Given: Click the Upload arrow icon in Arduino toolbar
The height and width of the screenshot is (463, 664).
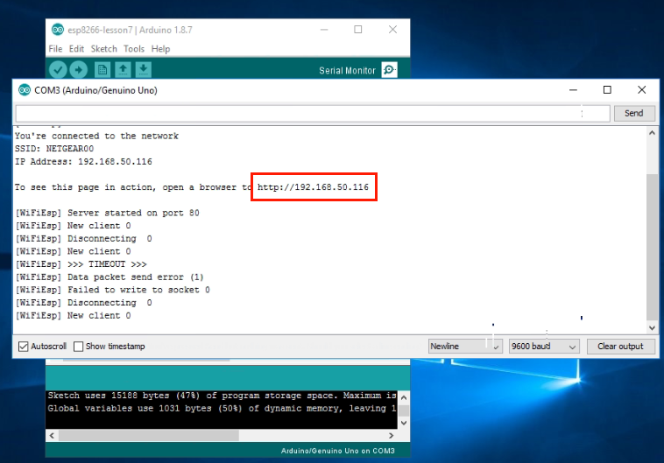Looking at the screenshot, I should 78,70.
